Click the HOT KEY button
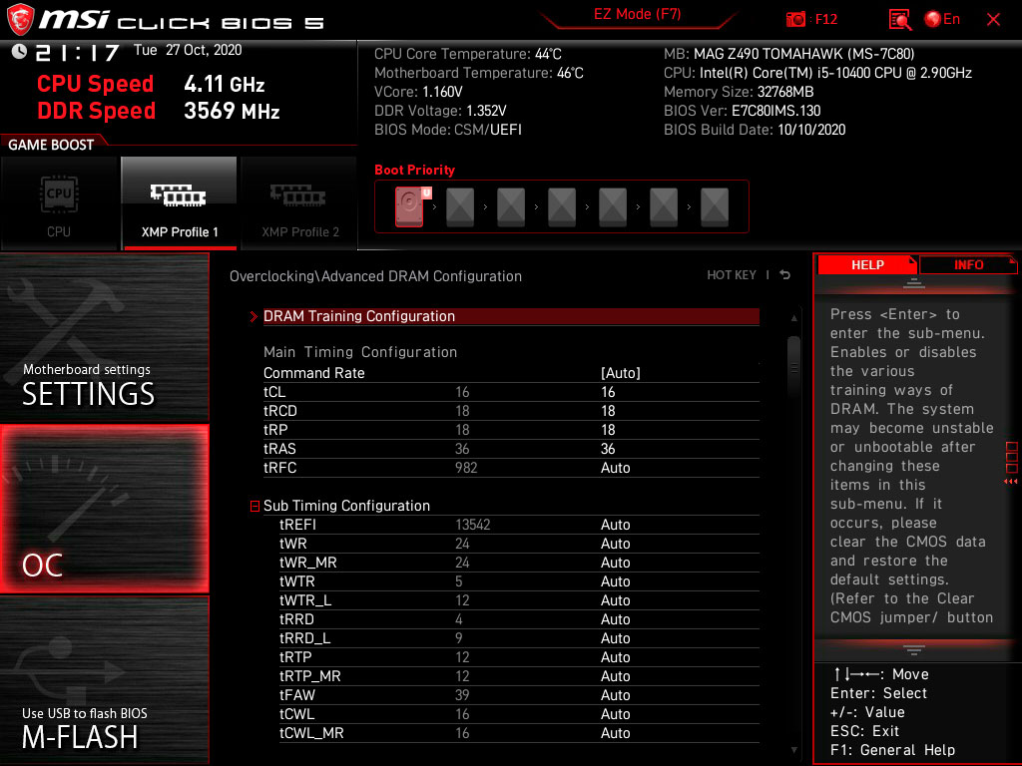 [732, 275]
